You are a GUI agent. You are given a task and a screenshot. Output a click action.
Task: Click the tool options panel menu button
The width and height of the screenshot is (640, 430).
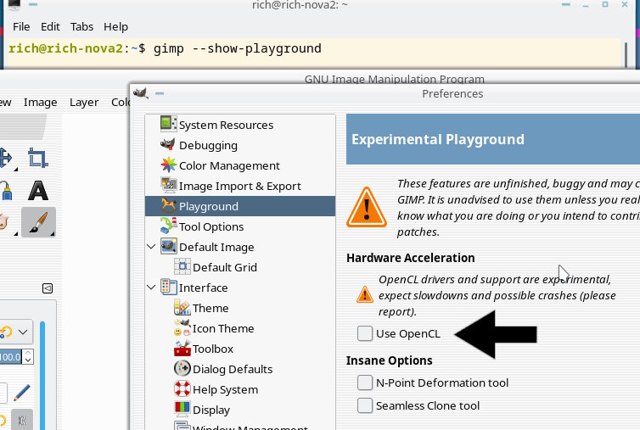click(x=48, y=288)
